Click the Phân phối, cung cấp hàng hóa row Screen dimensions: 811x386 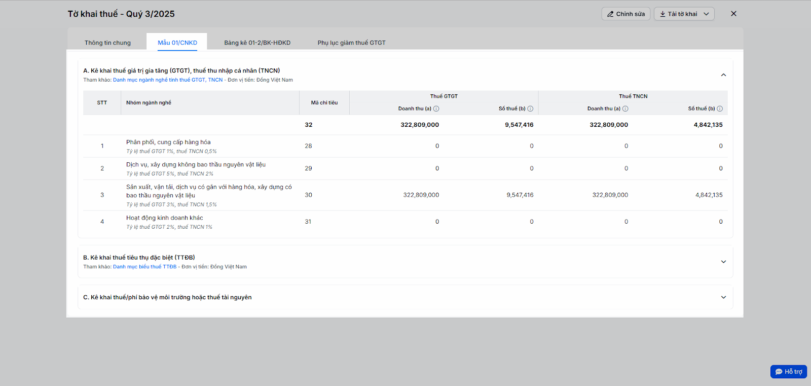tap(168, 143)
